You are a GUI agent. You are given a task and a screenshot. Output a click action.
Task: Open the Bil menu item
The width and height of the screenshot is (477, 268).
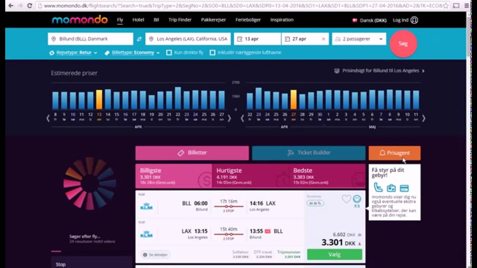pos(156,20)
